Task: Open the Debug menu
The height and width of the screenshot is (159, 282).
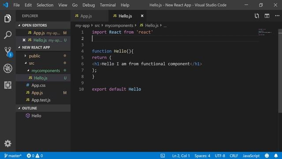Action: pos(89,5)
